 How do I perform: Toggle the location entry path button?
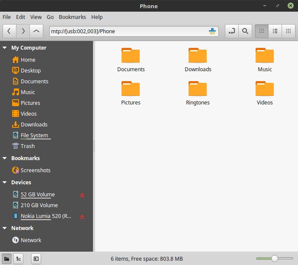[x=232, y=31]
